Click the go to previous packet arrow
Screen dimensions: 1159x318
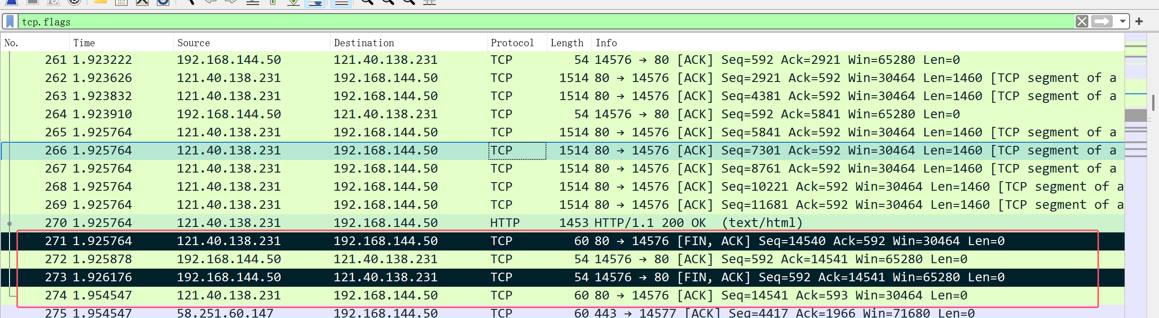coord(210,2)
